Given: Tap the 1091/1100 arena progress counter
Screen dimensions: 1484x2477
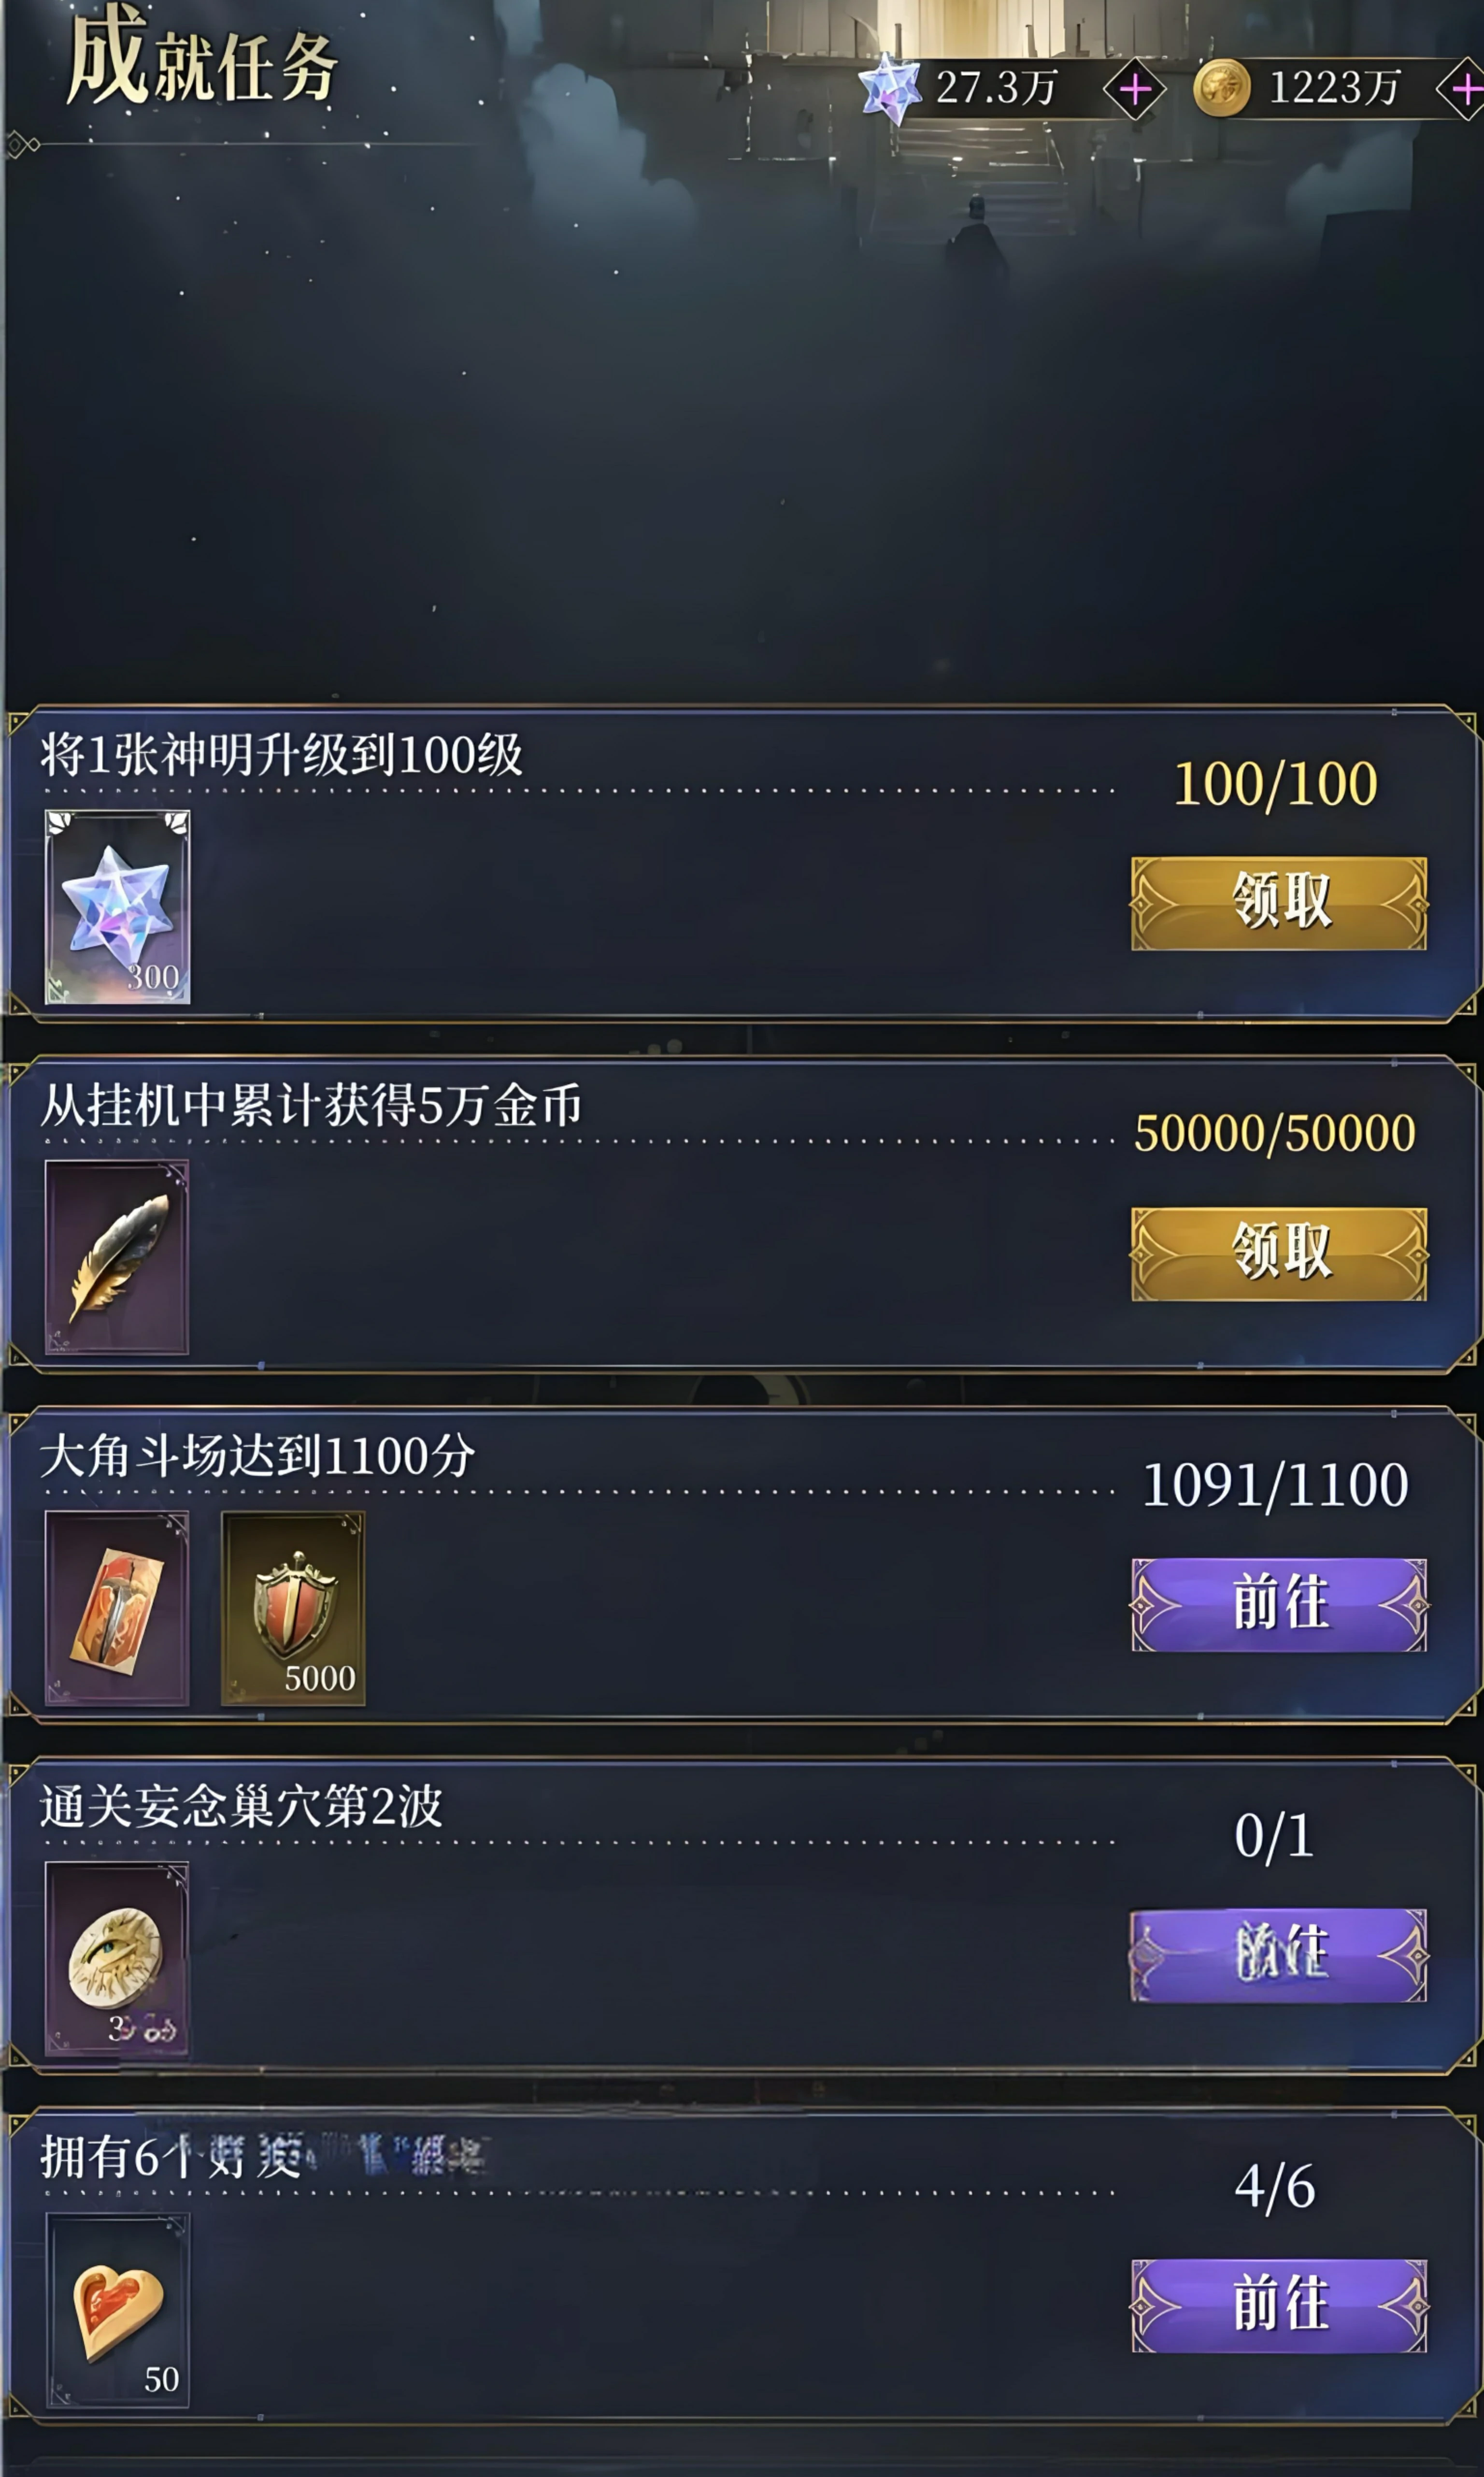Looking at the screenshot, I should [1275, 1485].
